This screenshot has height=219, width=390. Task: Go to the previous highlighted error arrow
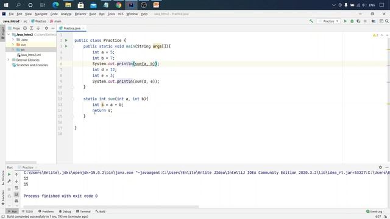click(382, 35)
